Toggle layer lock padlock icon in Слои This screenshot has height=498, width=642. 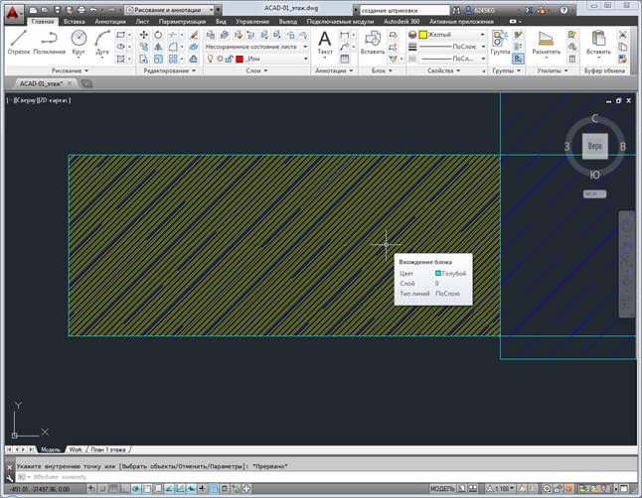[x=229, y=59]
